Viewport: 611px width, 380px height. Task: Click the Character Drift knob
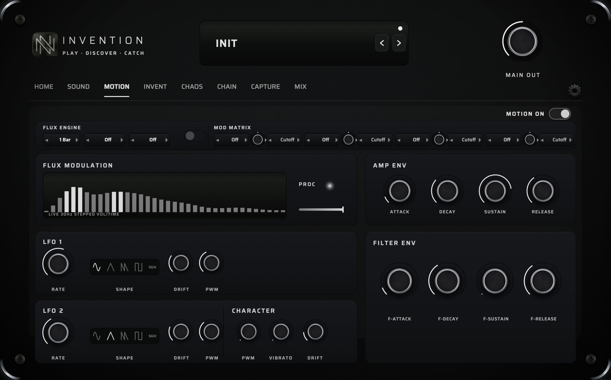click(x=315, y=332)
